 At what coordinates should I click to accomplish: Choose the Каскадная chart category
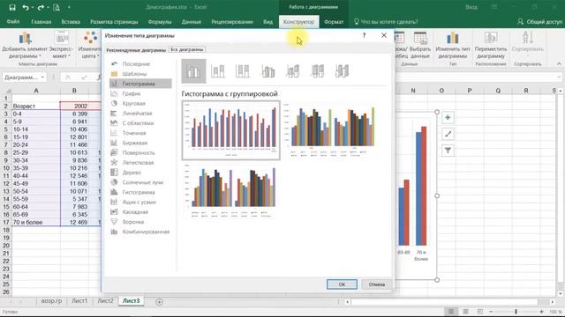140,212
